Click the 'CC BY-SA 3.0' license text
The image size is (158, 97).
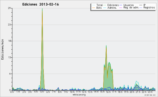pyautogui.click(x=150, y=95)
